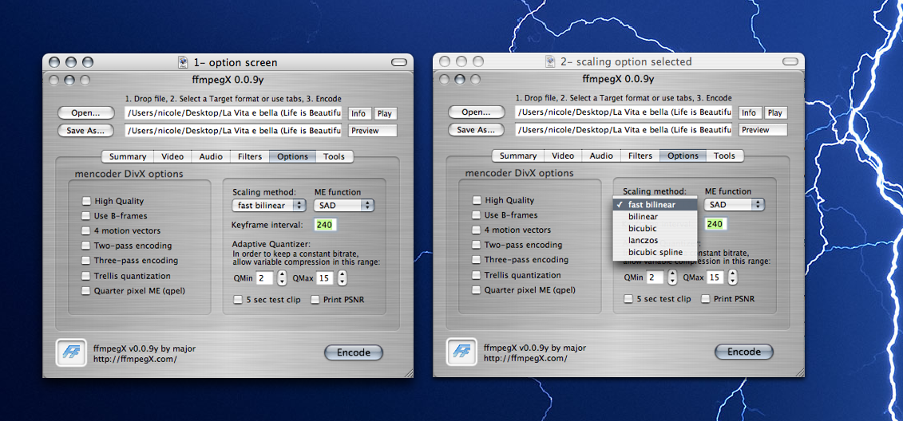Open Tools tab in left window
The image size is (903, 421).
click(x=334, y=156)
